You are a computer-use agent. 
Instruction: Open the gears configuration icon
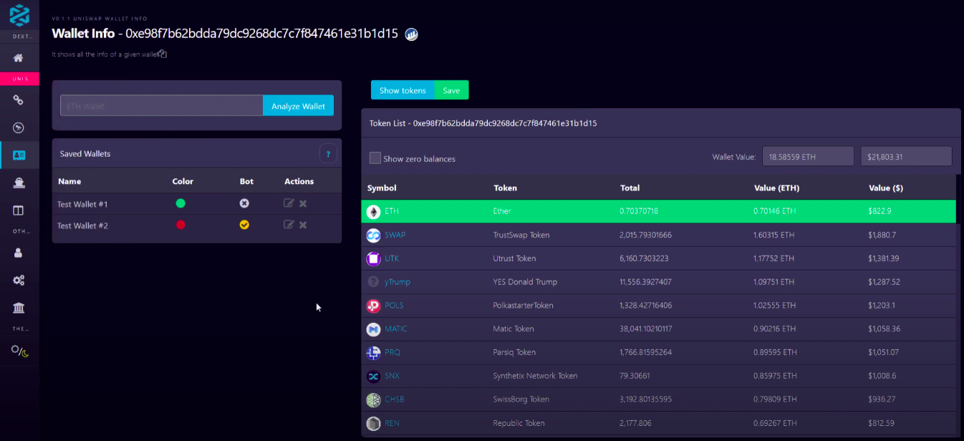pos(19,281)
